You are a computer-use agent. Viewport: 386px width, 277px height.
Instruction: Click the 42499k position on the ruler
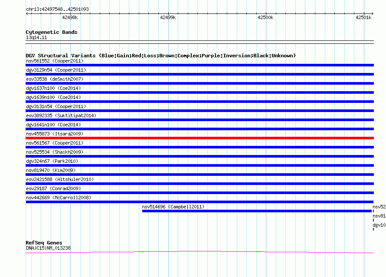(x=168, y=17)
